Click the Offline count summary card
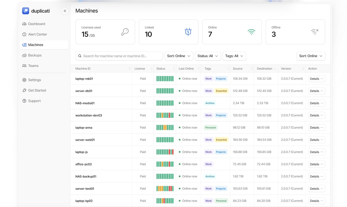347x207 pixels. pyautogui.click(x=295, y=32)
